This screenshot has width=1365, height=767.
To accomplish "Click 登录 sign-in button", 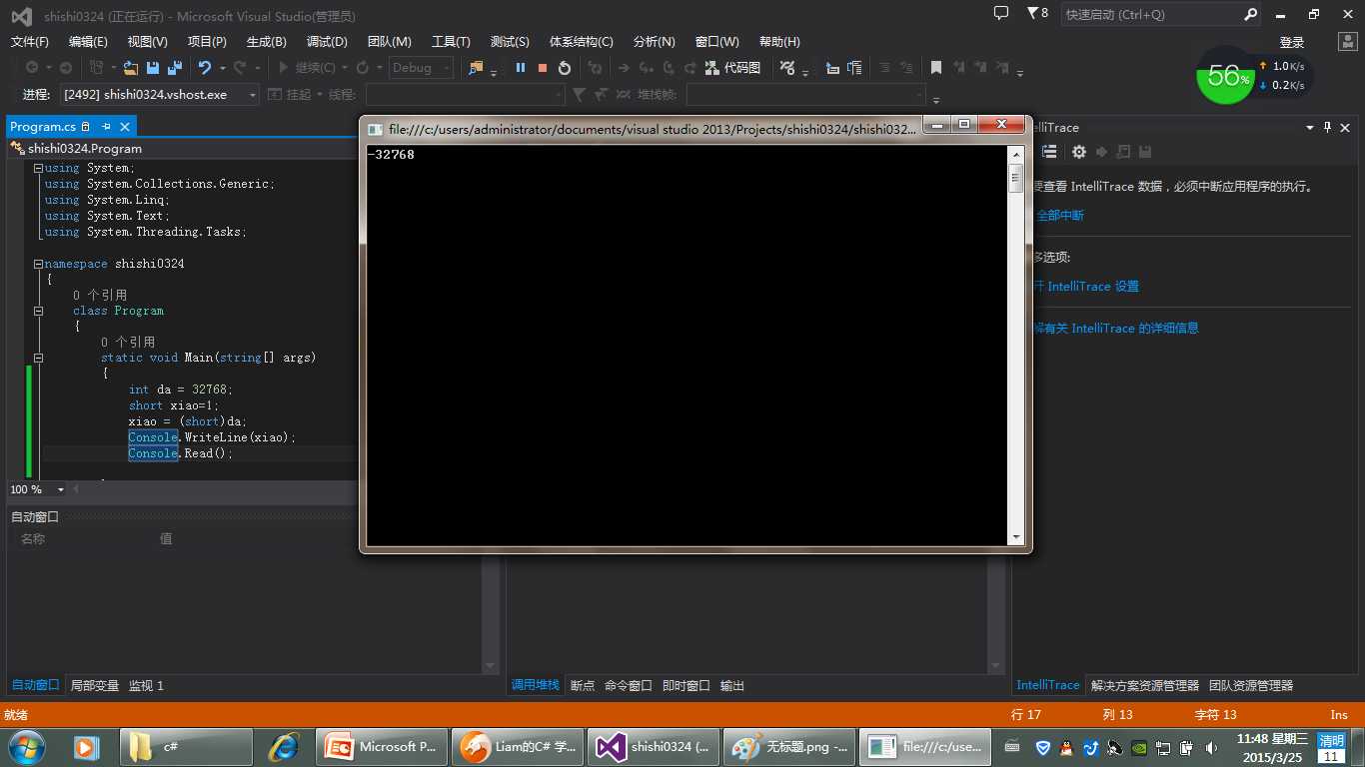I will click(1292, 42).
